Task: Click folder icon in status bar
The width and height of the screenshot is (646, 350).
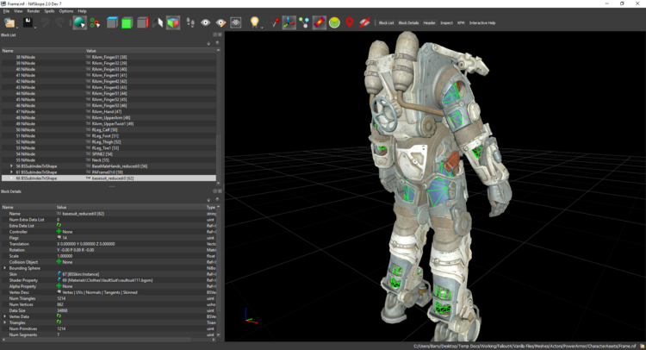Action: [642, 346]
